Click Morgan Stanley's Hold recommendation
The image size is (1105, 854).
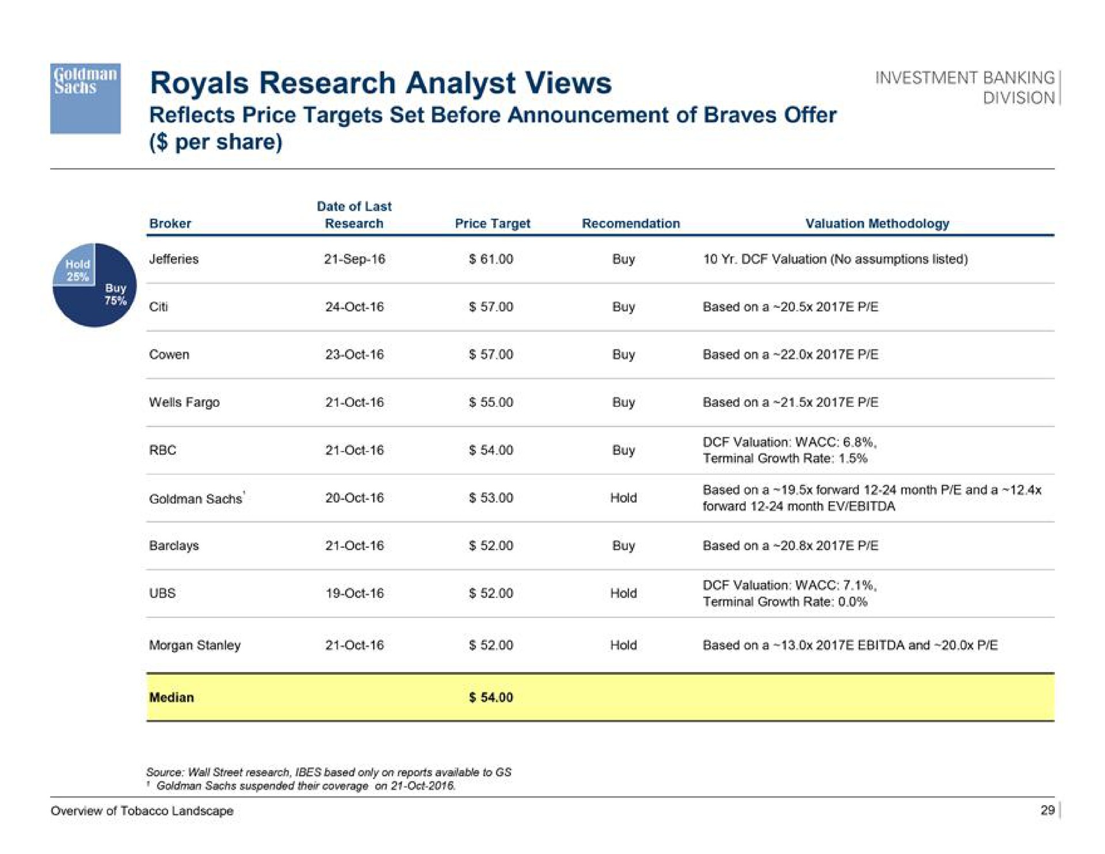(x=624, y=645)
